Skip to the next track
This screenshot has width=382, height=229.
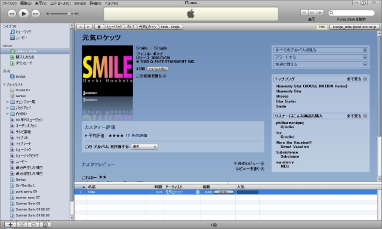(x=36, y=14)
